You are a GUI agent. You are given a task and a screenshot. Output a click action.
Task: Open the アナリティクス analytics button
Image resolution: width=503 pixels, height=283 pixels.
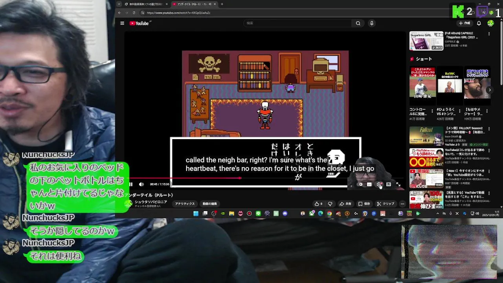point(185,204)
